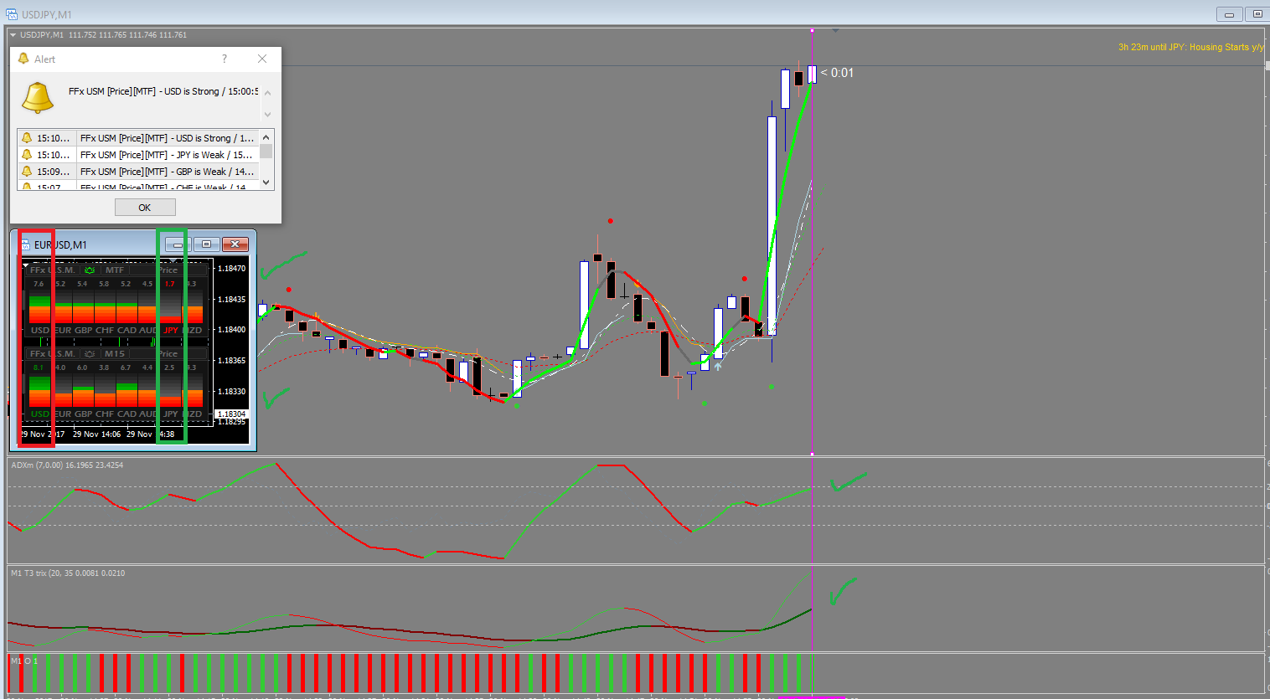The height and width of the screenshot is (699, 1270).
Task: Click the 1.18470 price axis label
Action: (x=231, y=269)
